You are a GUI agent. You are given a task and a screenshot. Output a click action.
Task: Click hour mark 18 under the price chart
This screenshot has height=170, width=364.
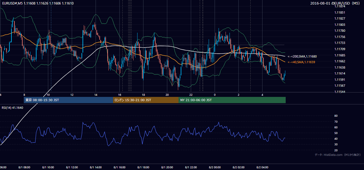point(143,95)
